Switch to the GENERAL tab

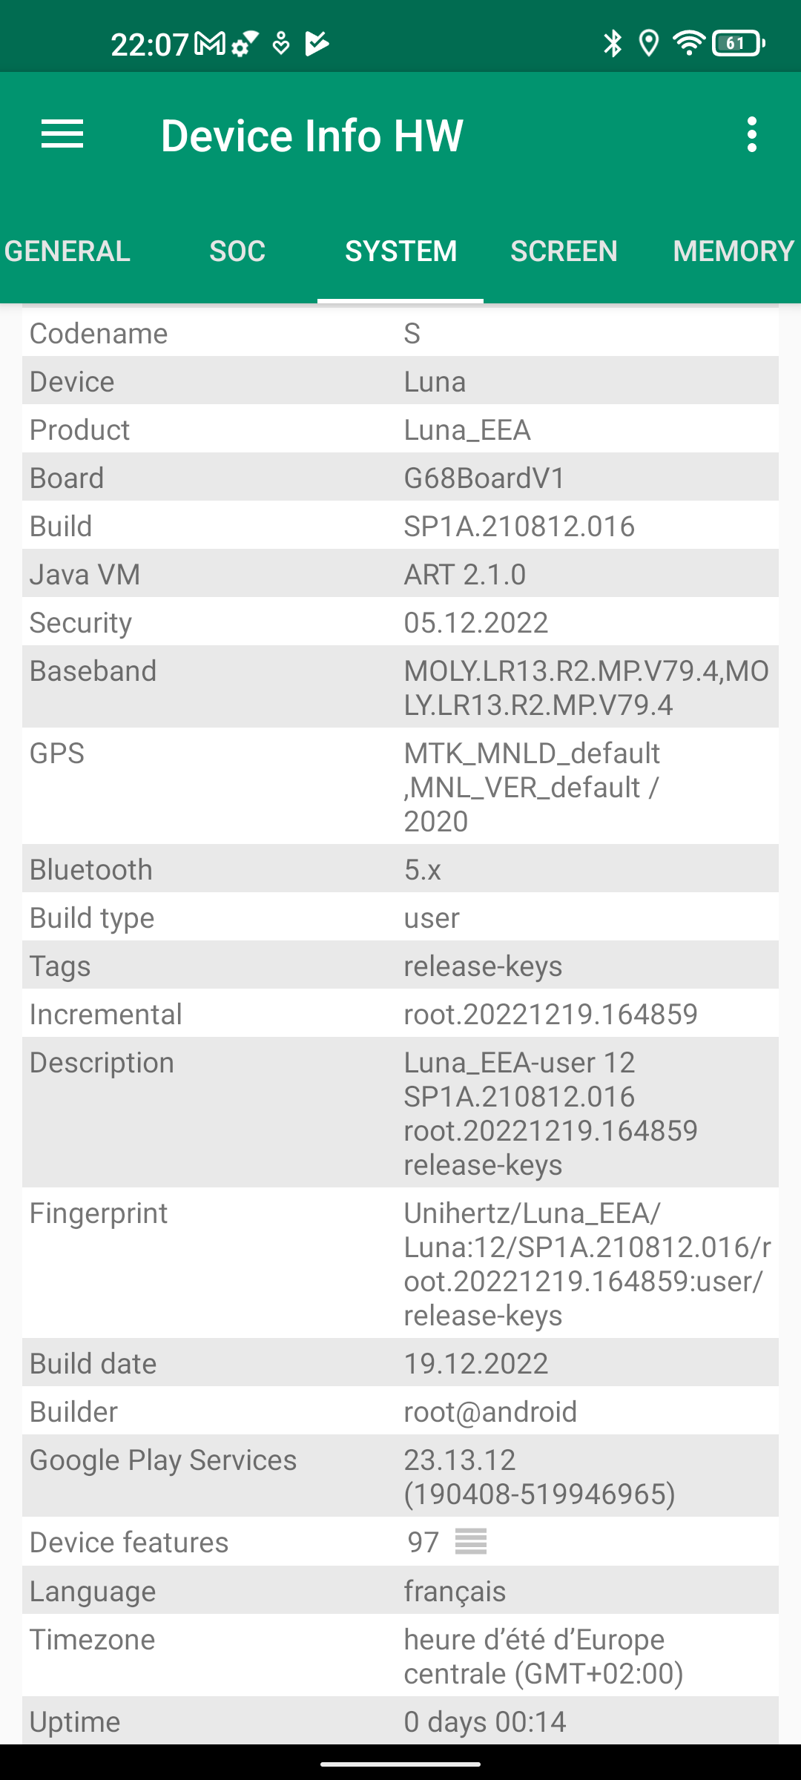coord(67,251)
